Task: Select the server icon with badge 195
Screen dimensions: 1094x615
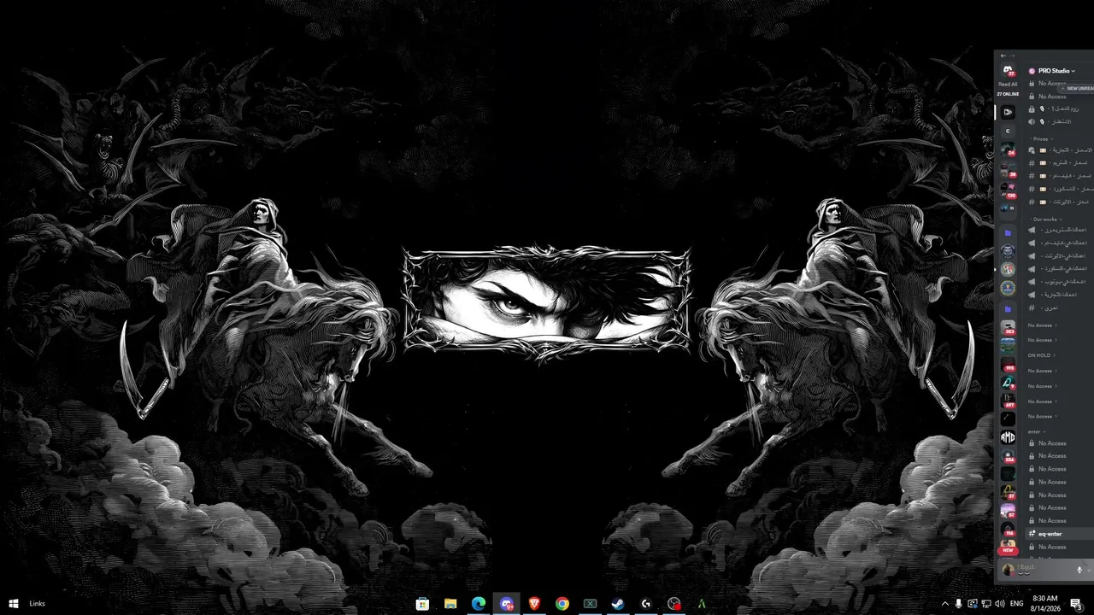Action: (1008, 365)
